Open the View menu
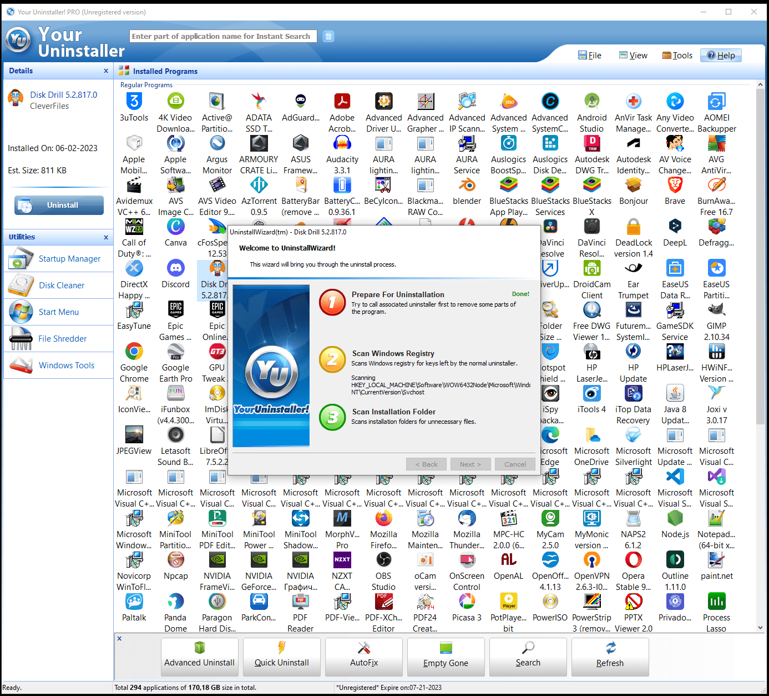This screenshot has width=769, height=696. pos(634,56)
